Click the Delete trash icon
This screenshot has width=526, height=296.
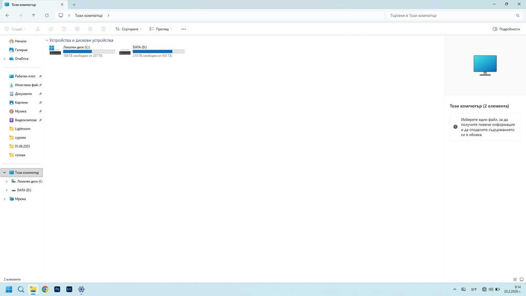pyautogui.click(x=103, y=29)
